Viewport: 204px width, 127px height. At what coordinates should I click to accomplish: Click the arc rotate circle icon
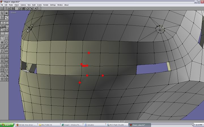pos(27,8)
